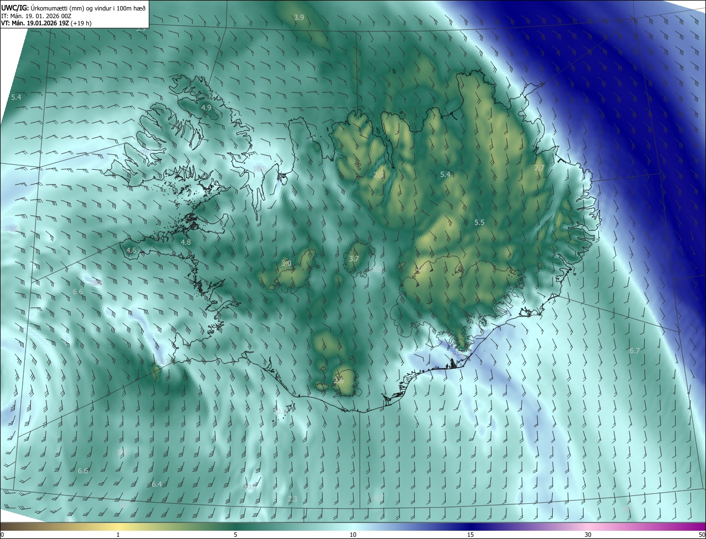Click the '10' tick on the color scale
This screenshot has width=706, height=539.
(353, 535)
